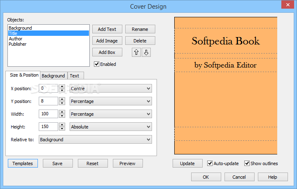
Task: Switch to the Size & Position tab
Action: pos(24,75)
